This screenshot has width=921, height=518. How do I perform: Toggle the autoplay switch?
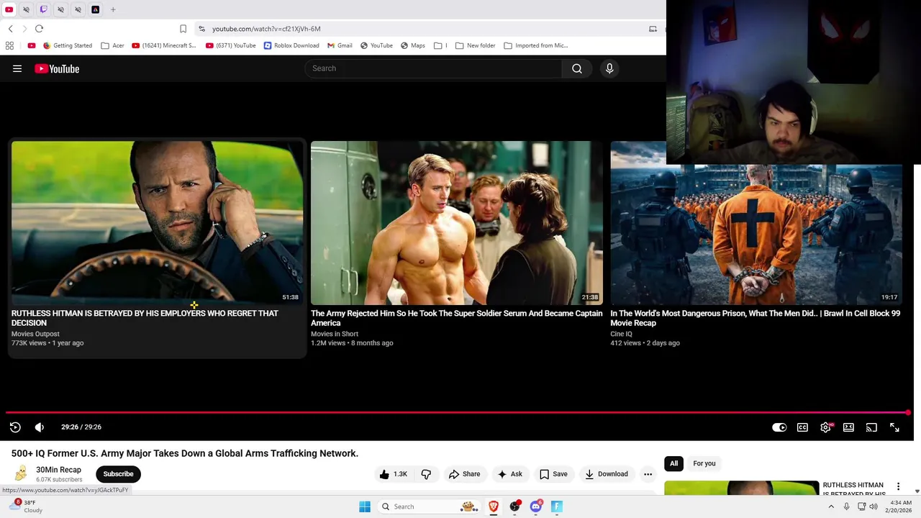coord(779,427)
